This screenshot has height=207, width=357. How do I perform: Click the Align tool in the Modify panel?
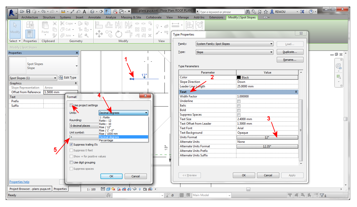pyautogui.click(x=99, y=25)
